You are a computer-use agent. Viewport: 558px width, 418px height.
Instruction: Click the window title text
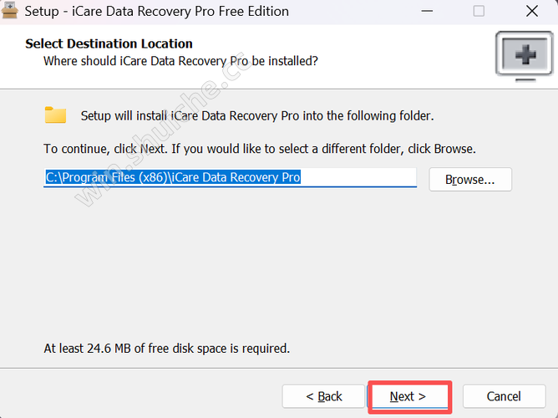[x=157, y=12]
